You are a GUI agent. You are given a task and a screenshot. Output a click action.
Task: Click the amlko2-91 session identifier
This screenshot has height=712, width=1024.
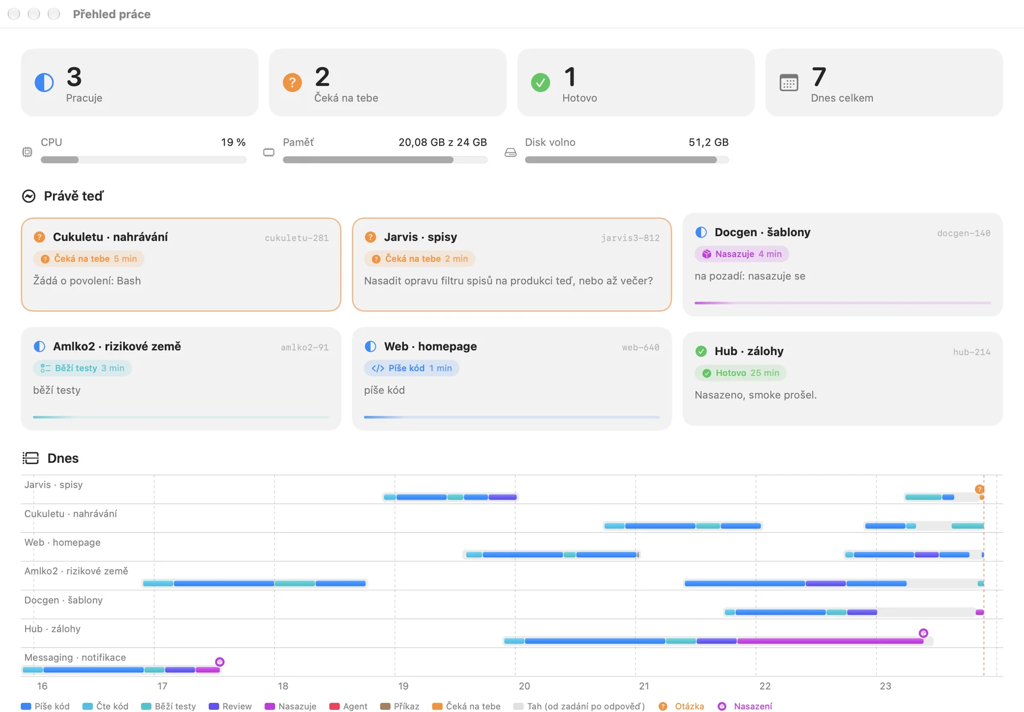[305, 347]
